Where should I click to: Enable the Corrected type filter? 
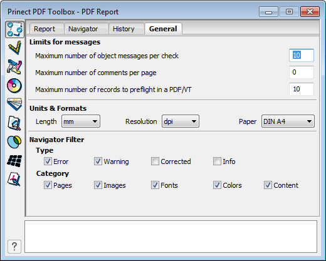pyautogui.click(x=155, y=161)
